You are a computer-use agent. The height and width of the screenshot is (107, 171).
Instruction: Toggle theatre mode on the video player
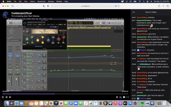coord(124,97)
